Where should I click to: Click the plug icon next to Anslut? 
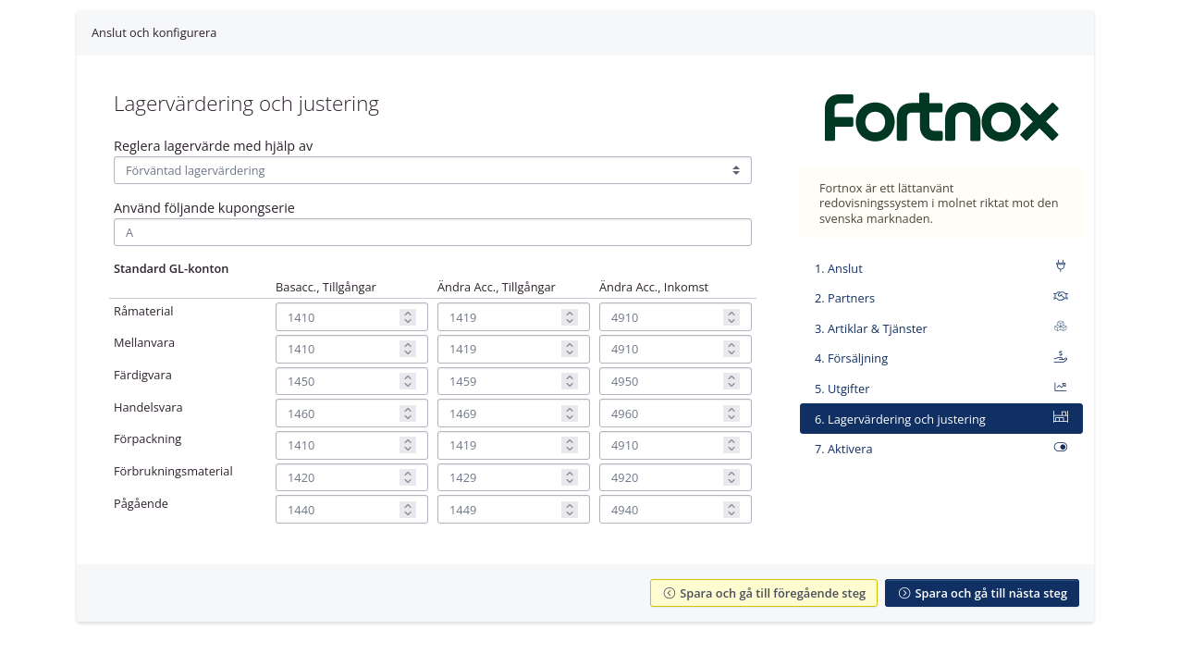pyautogui.click(x=1060, y=265)
